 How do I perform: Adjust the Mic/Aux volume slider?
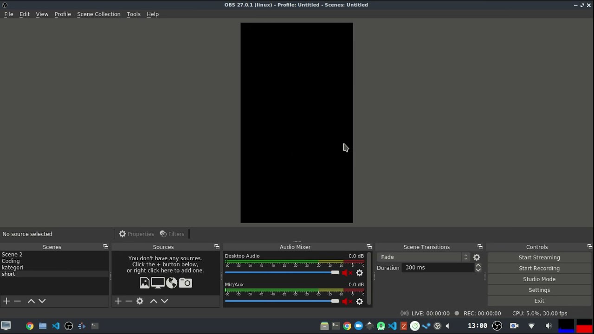[282, 302]
